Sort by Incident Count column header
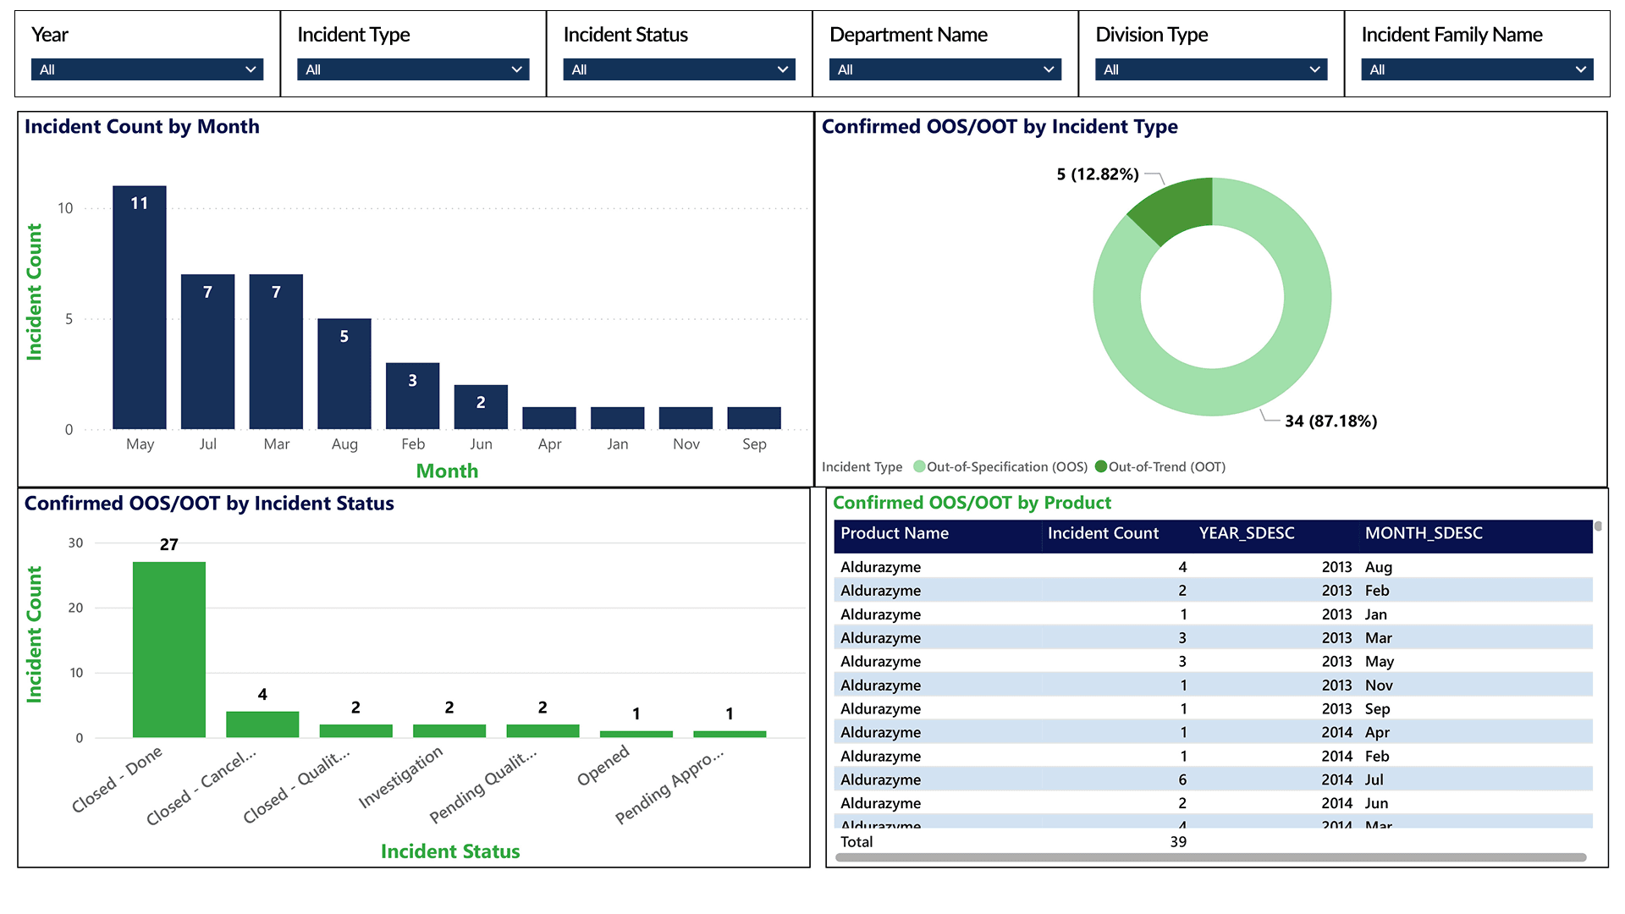The image size is (1625, 914). pos(1102,533)
